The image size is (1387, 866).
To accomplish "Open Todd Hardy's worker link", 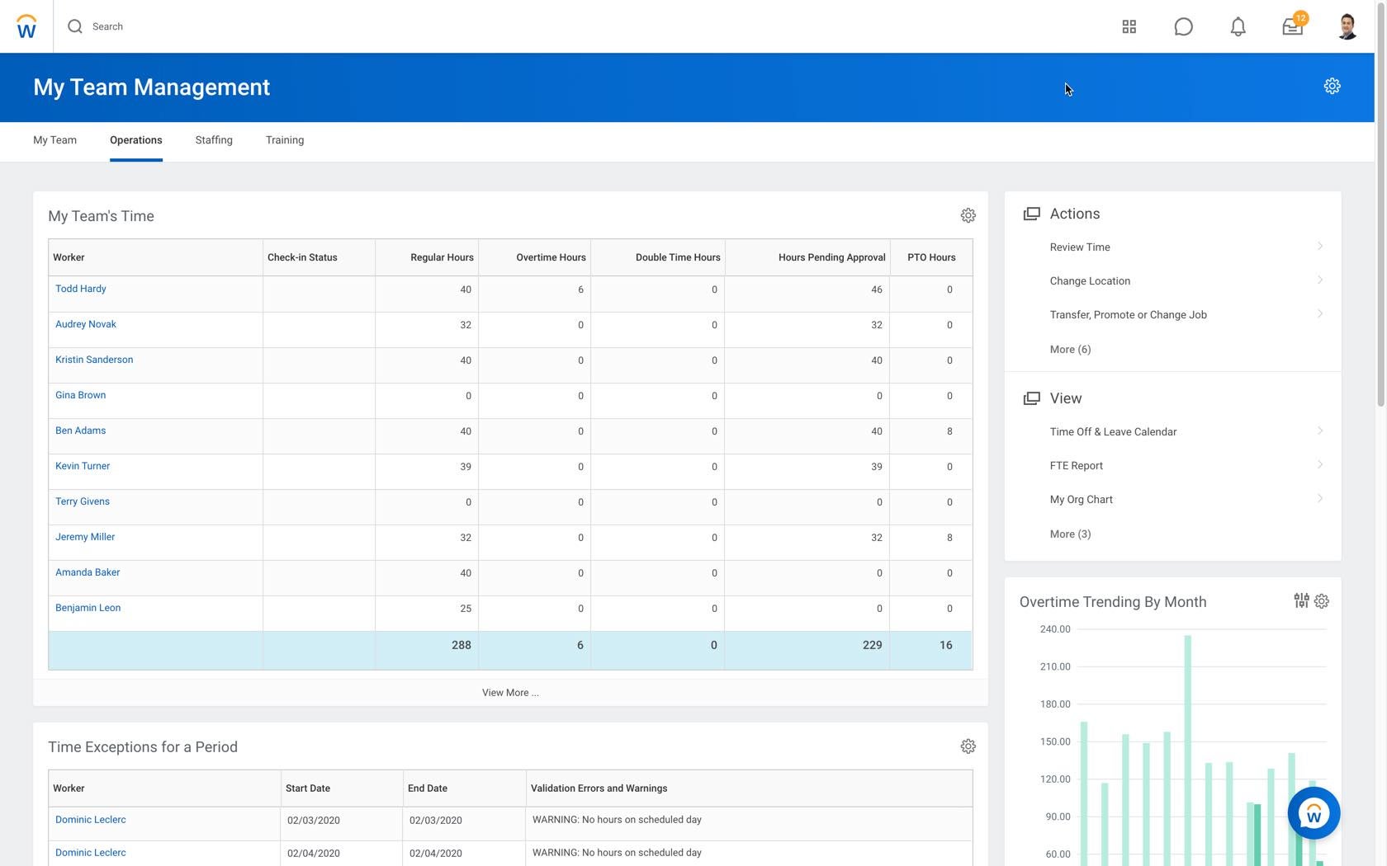I will (81, 289).
